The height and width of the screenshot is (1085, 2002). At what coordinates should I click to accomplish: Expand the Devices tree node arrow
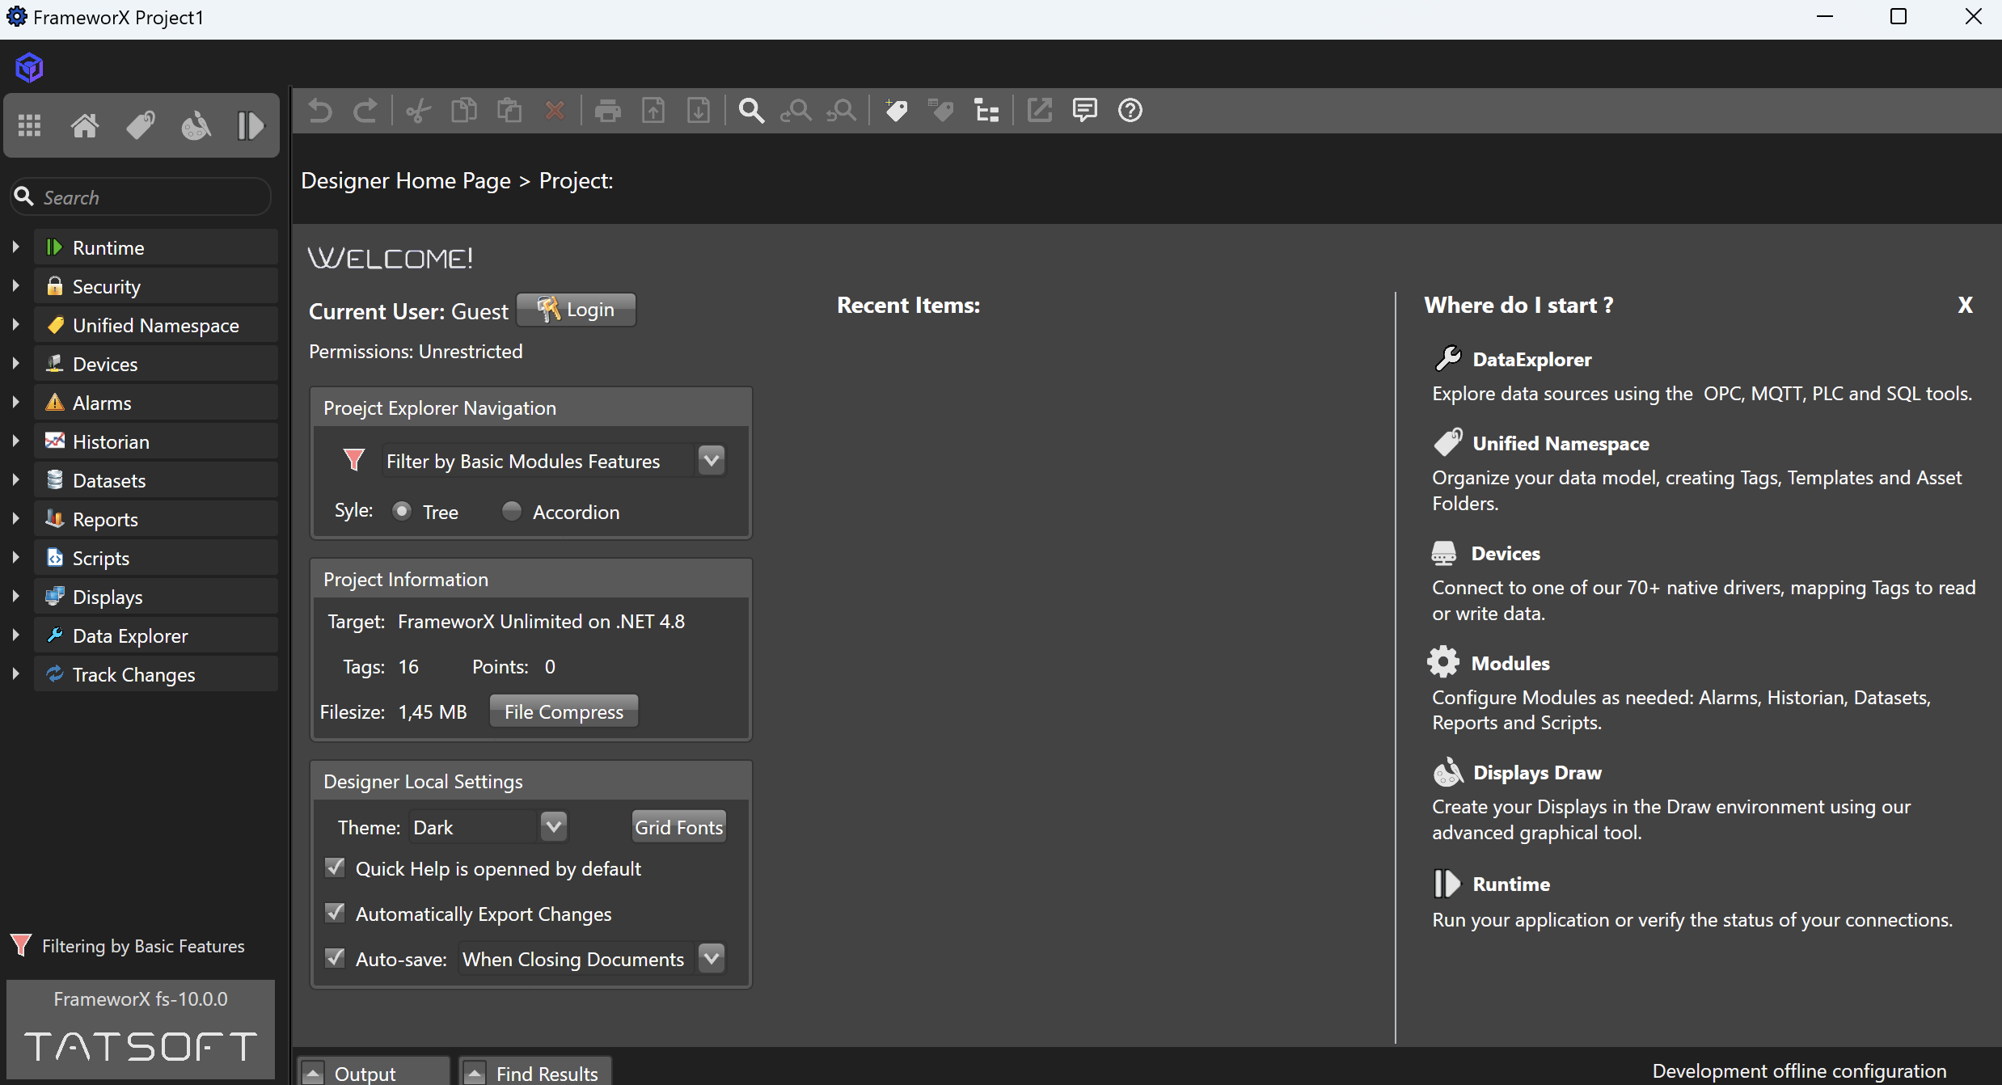(x=15, y=363)
